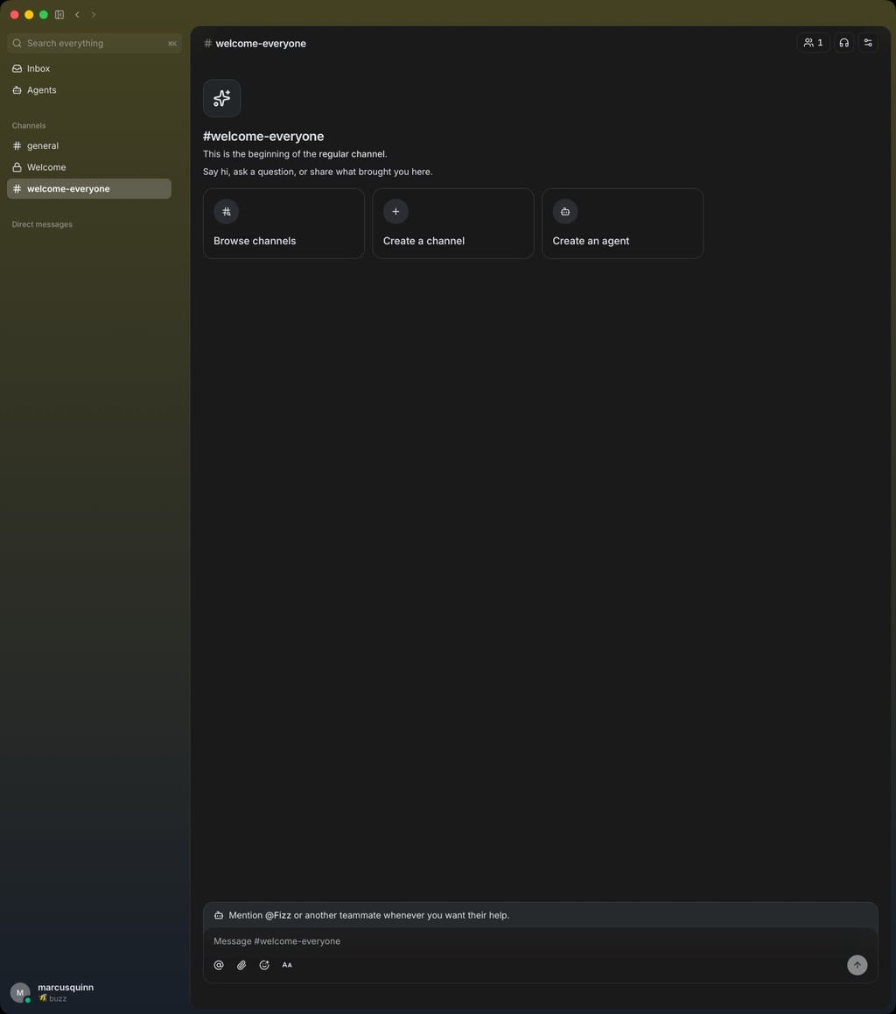Open Agents in the sidebar
The height and width of the screenshot is (1014, 896).
89,90
